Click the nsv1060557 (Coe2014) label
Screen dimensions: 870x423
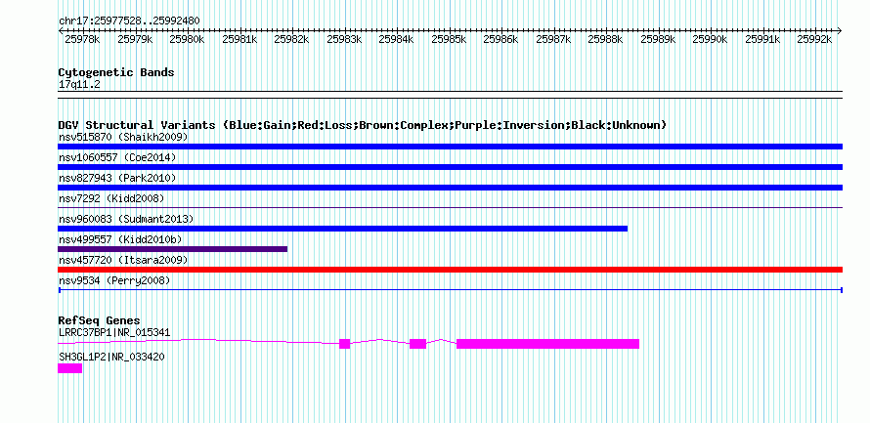tap(117, 157)
